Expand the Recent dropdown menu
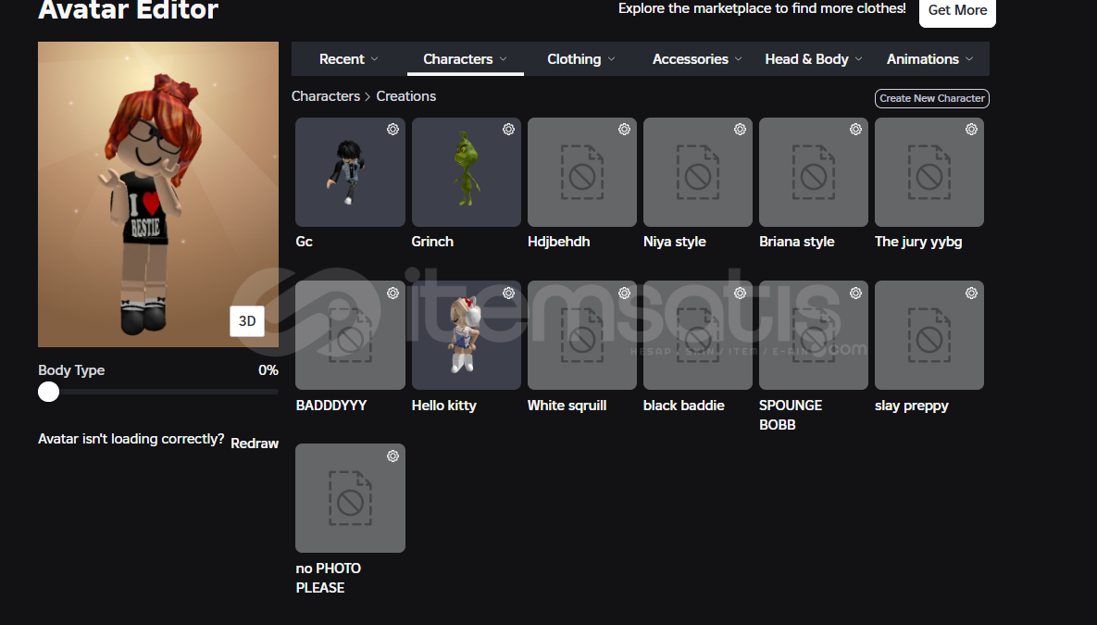This screenshot has height=625, width=1097. [x=348, y=59]
